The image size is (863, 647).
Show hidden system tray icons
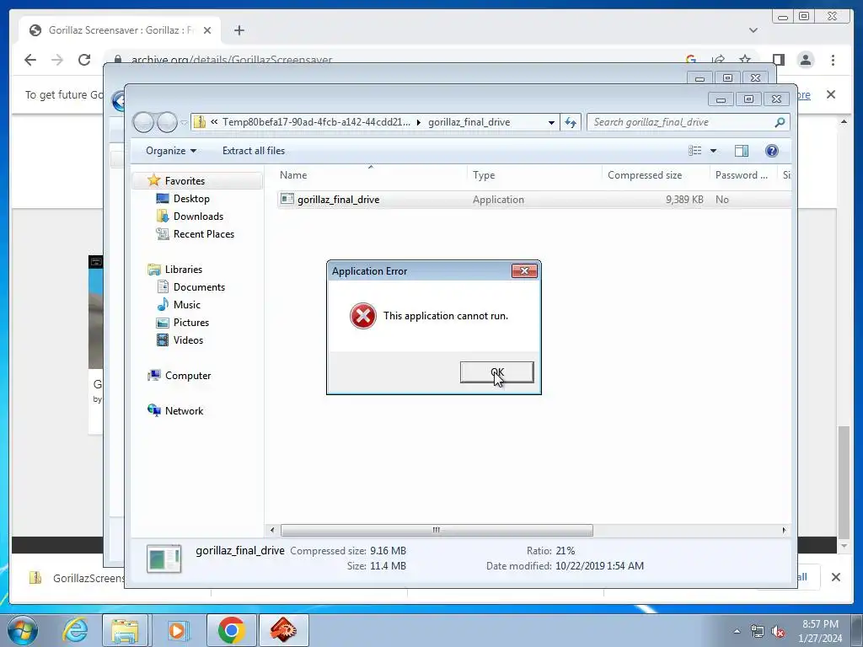tap(737, 632)
